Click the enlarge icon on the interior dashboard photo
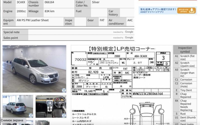200x125 pixels. click(64, 116)
